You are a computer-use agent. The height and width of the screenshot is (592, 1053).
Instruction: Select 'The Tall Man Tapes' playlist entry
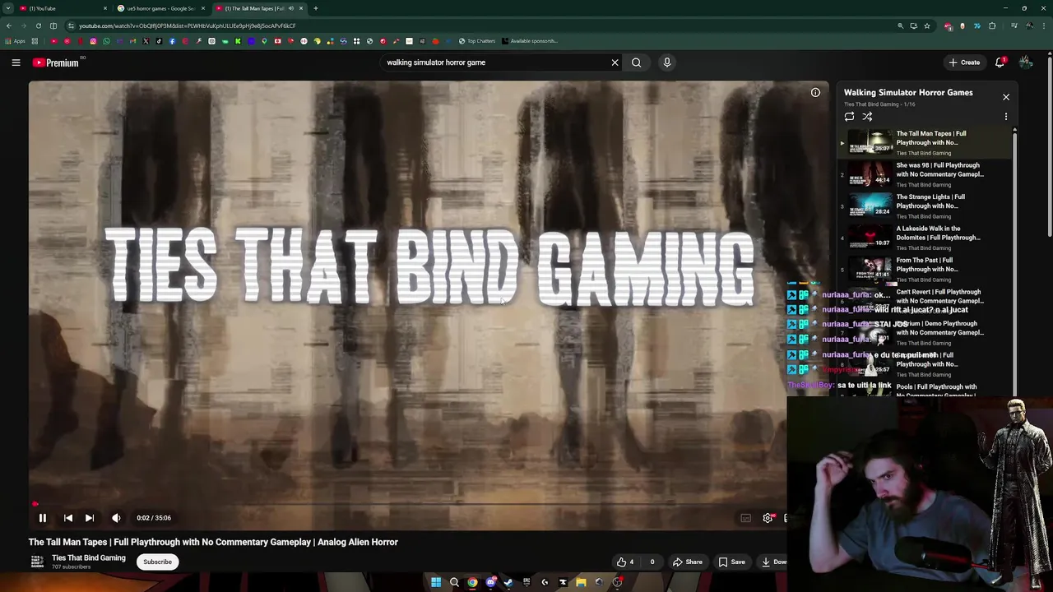925,143
